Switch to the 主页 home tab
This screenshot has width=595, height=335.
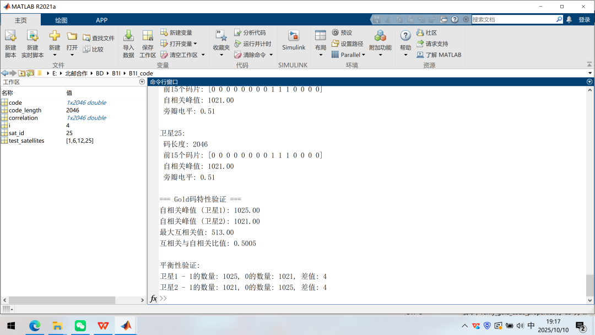(21, 20)
